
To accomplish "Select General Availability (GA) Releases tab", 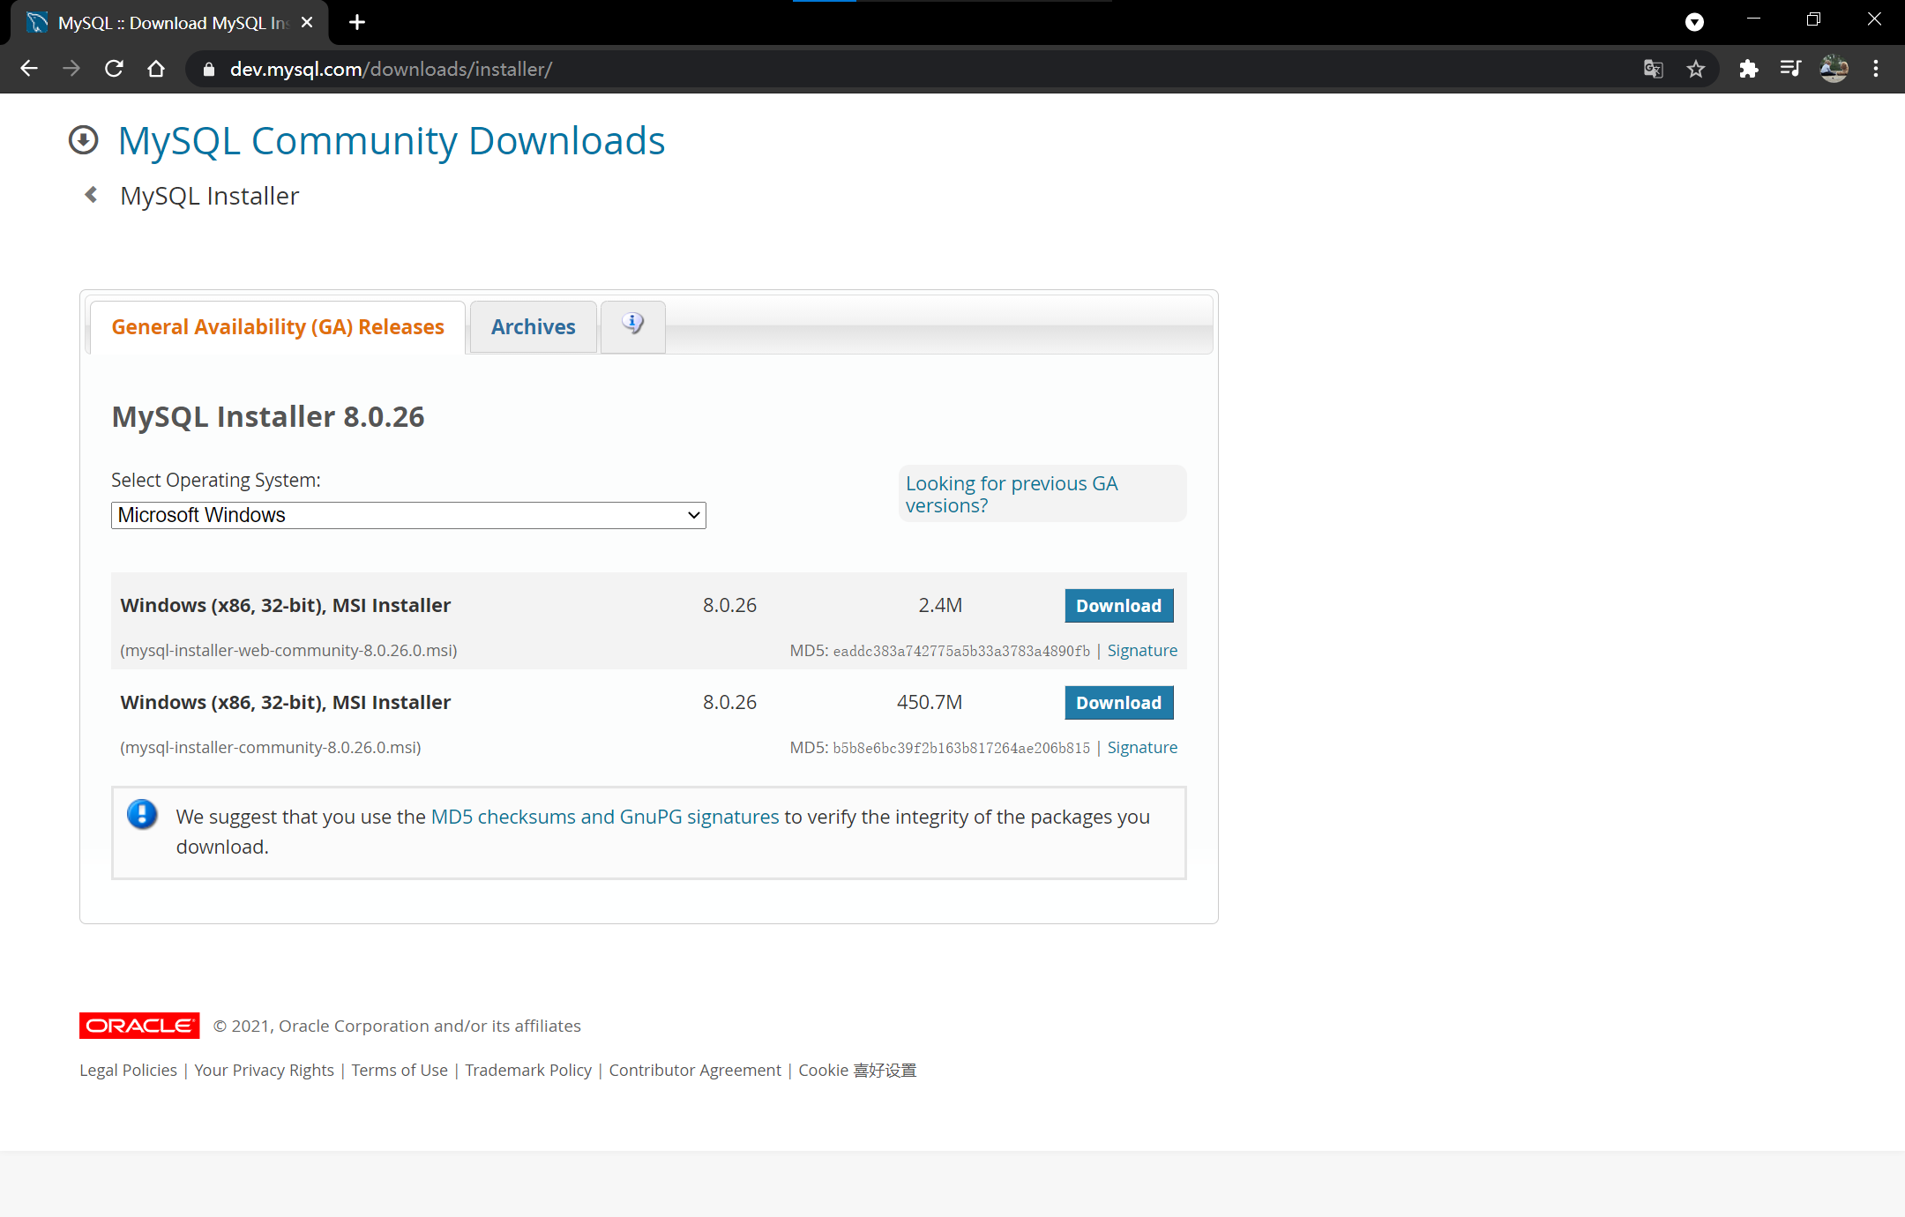I will pos(278,327).
